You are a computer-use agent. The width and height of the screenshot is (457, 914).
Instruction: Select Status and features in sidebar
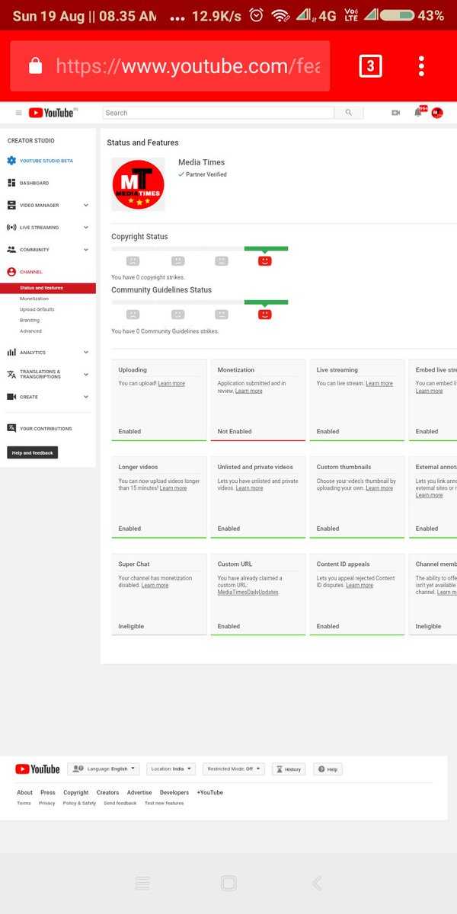point(48,288)
